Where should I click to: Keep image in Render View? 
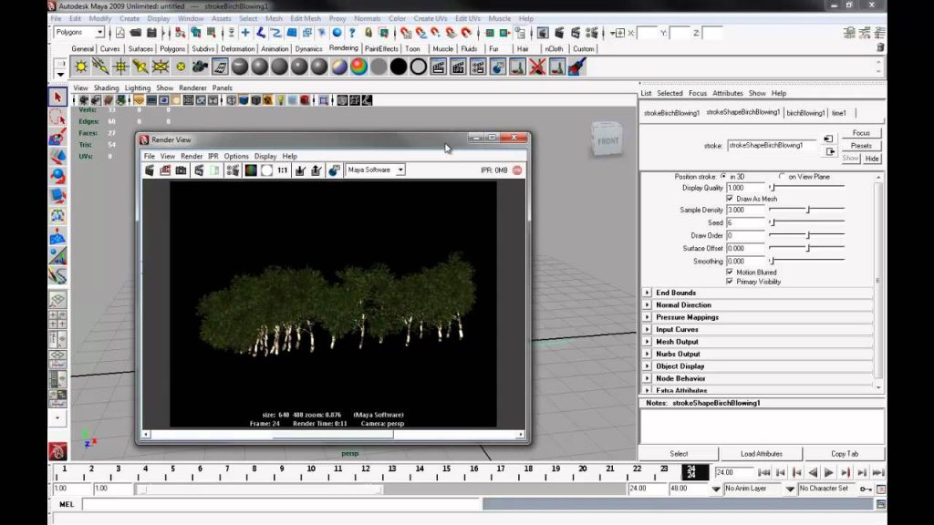[x=300, y=170]
